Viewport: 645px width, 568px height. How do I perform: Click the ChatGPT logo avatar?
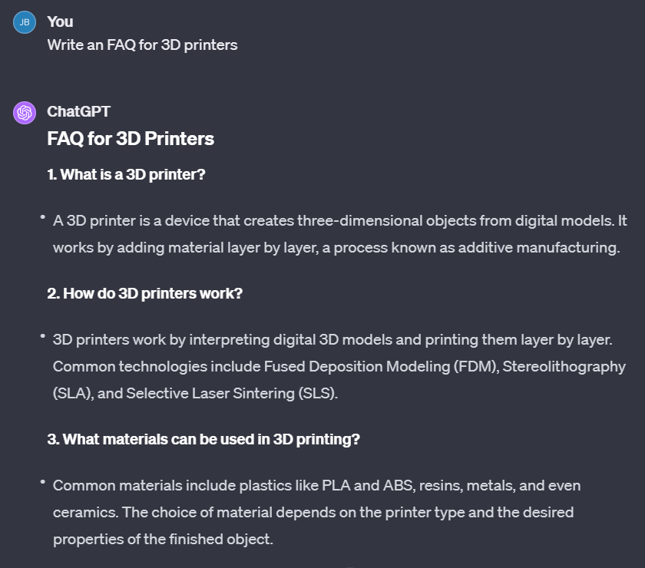click(25, 112)
